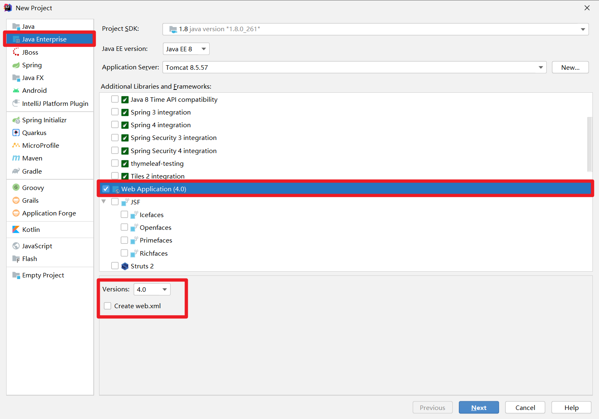The width and height of the screenshot is (599, 419).
Task: Enable Spring Security 3 integration
Action: 115,138
